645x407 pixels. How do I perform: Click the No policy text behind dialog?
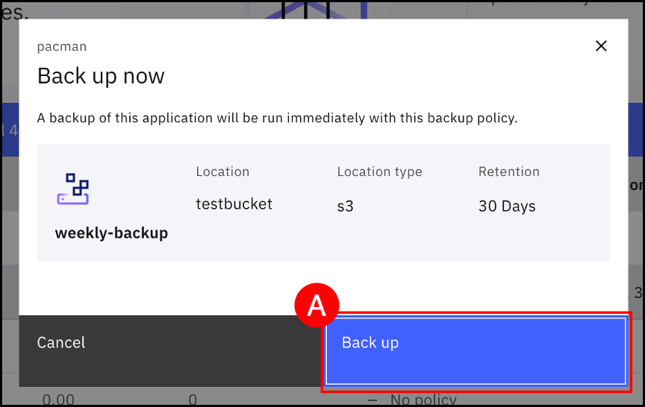point(423,400)
